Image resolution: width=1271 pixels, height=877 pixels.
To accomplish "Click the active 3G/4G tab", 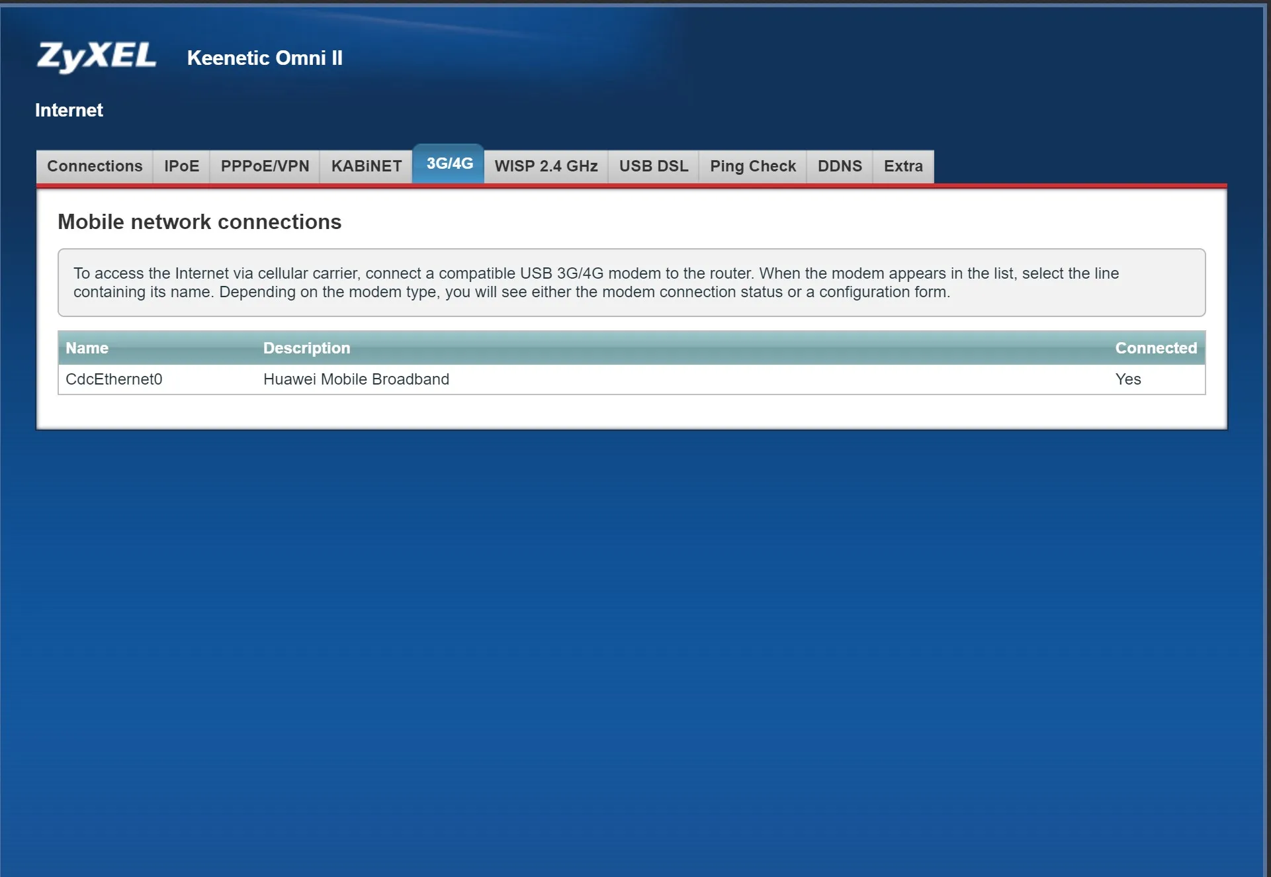I will pyautogui.click(x=449, y=163).
